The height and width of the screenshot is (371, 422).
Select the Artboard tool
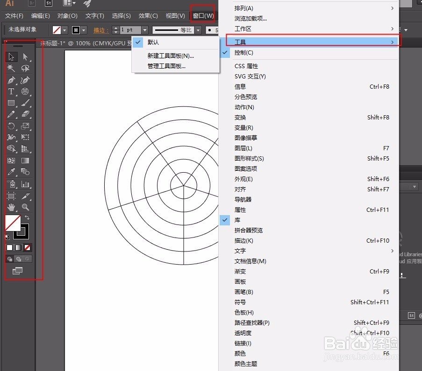point(11,196)
